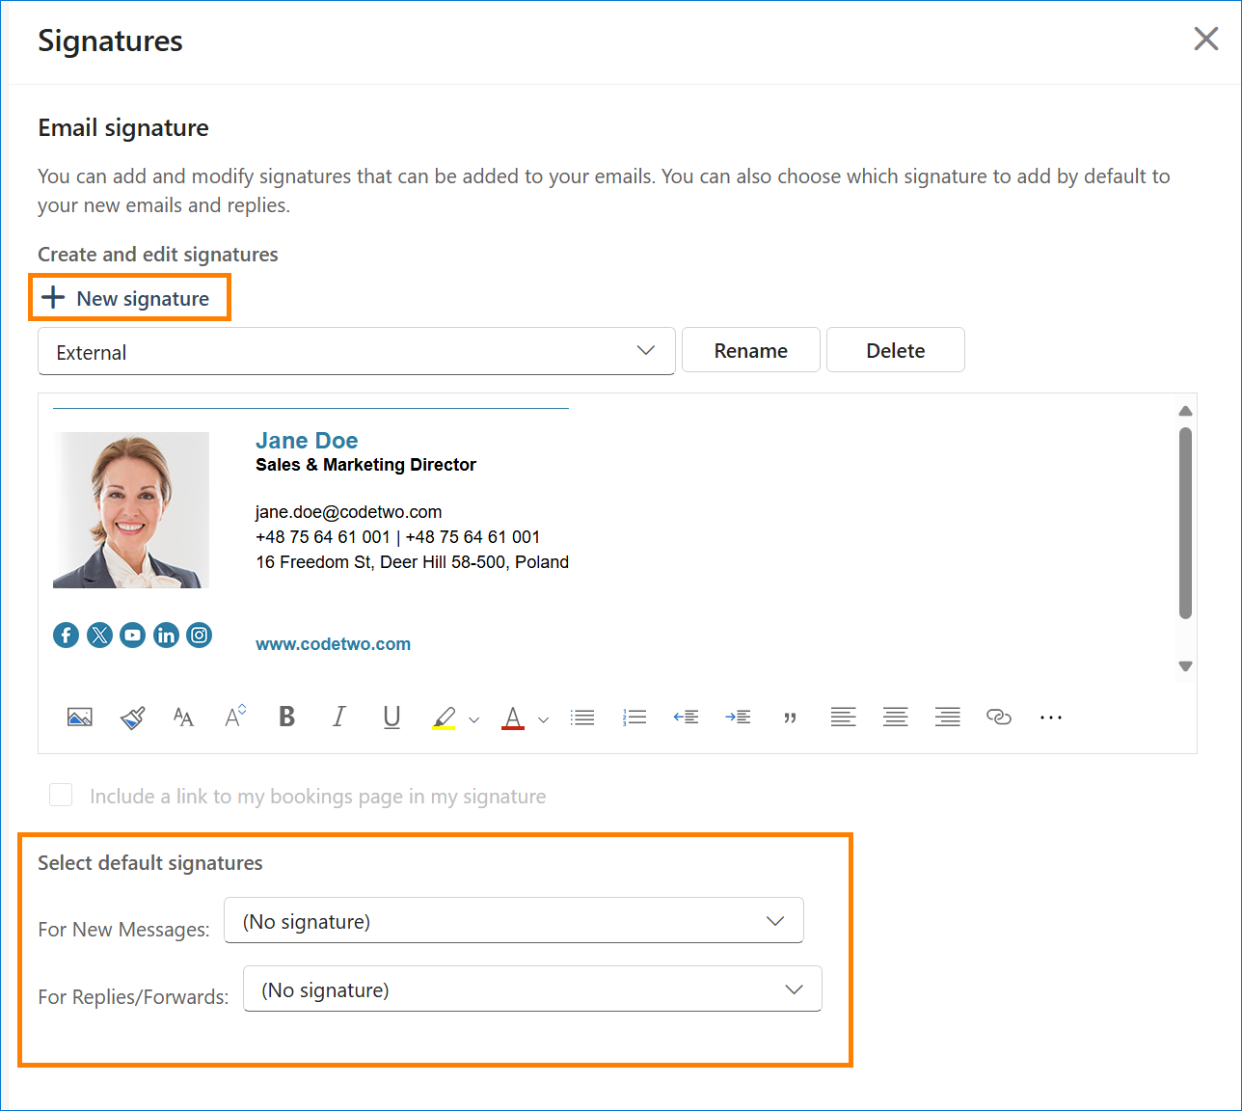Toggle bold formatting
The image size is (1242, 1111).
[x=286, y=717]
